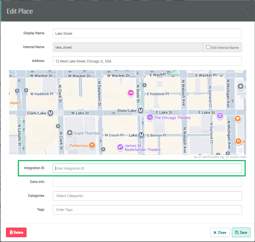Select the Grant Thornton location pin
The image size is (255, 242).
pyautogui.click(x=70, y=133)
